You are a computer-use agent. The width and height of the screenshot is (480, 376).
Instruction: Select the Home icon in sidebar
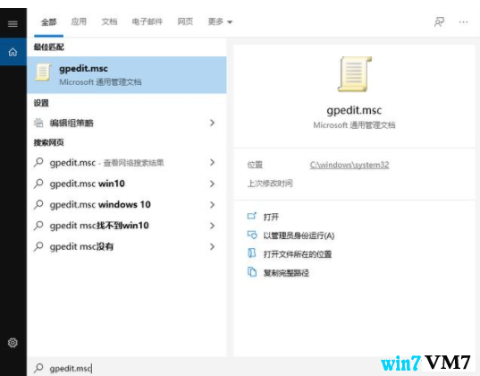click(13, 52)
